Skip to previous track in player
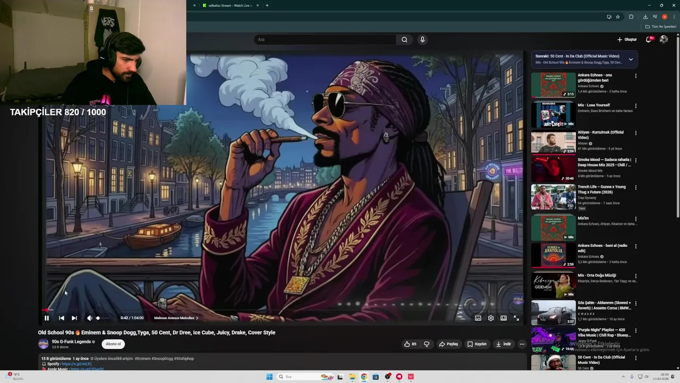 [x=61, y=318]
